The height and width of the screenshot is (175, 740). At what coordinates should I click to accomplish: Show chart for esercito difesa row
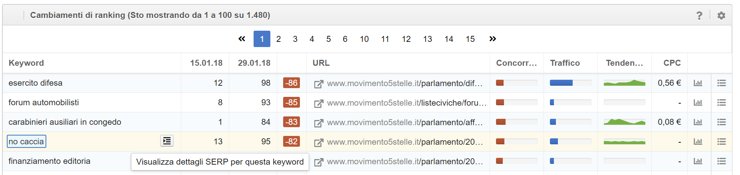(698, 83)
